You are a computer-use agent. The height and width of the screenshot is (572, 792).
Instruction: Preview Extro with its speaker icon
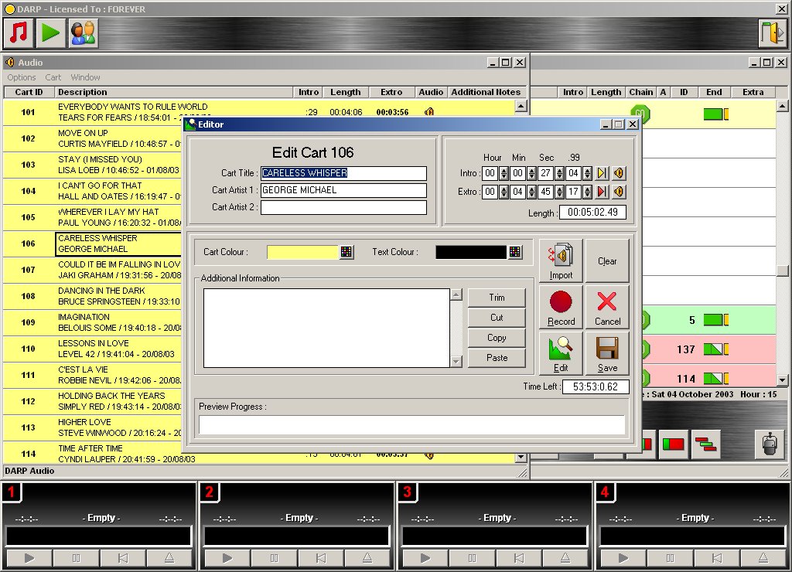pyautogui.click(x=619, y=192)
